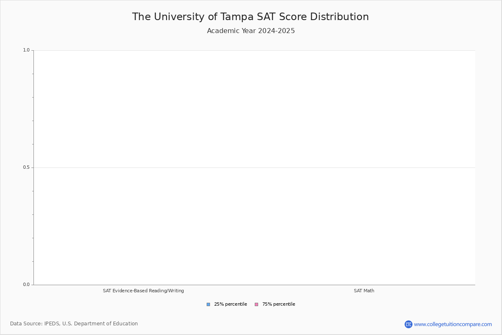Click the vertical y-axis line
Viewport: 502px width, 335px height.
pyautogui.click(x=33, y=126)
